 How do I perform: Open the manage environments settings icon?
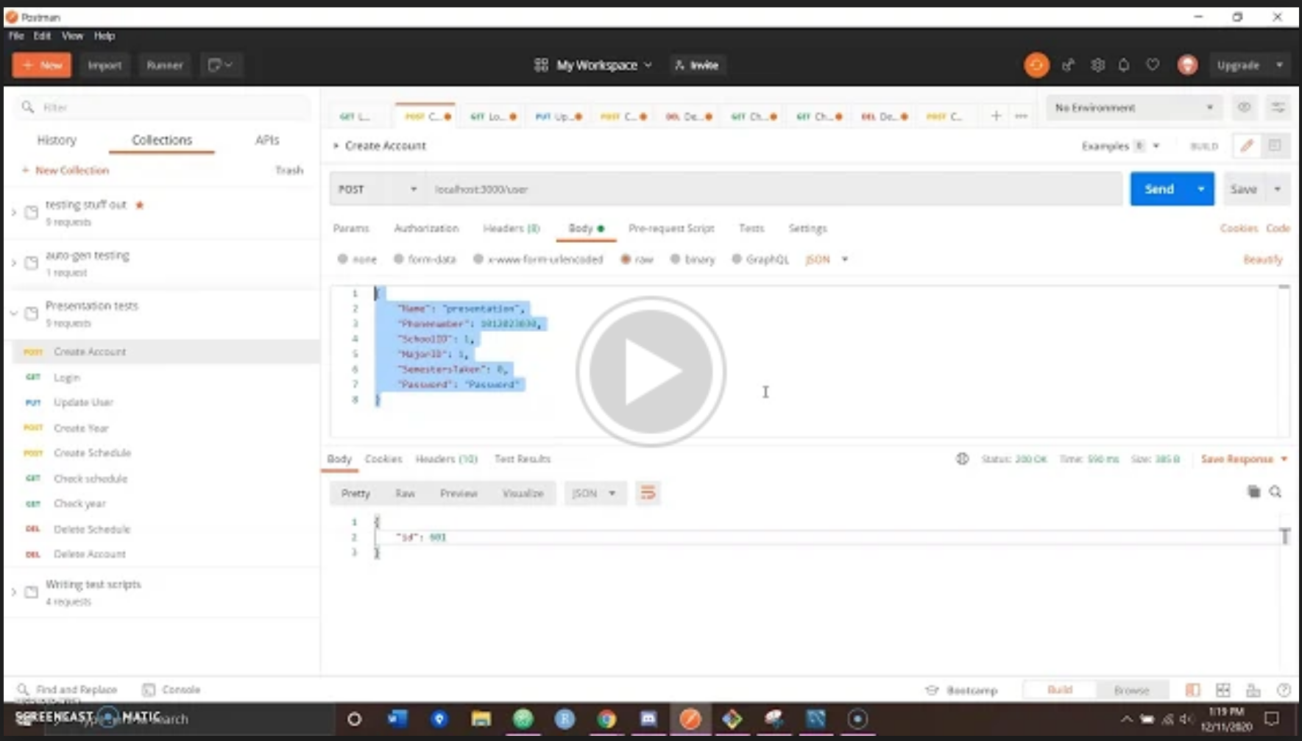point(1278,107)
